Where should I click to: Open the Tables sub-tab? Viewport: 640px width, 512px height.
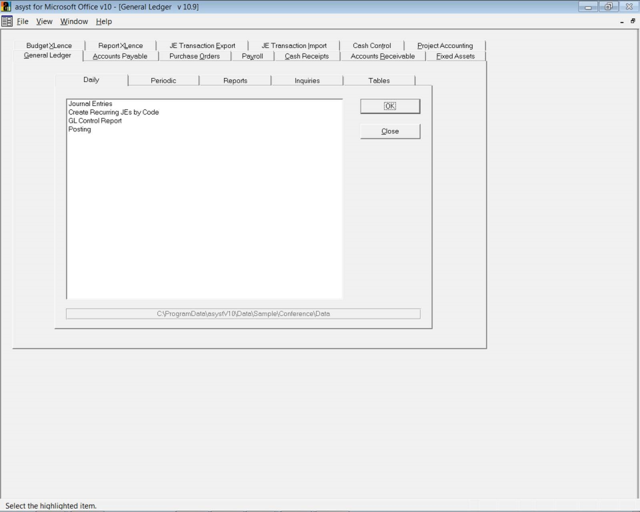pyautogui.click(x=379, y=81)
